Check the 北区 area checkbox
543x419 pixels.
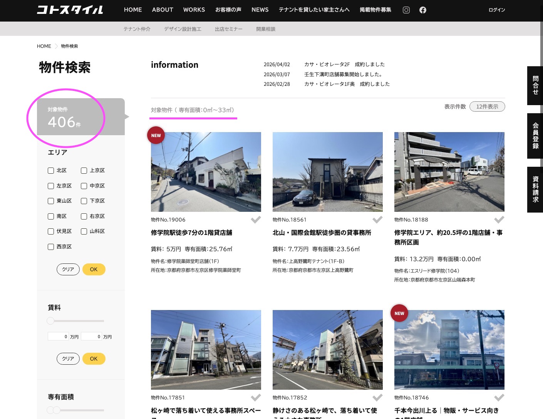tap(51, 171)
